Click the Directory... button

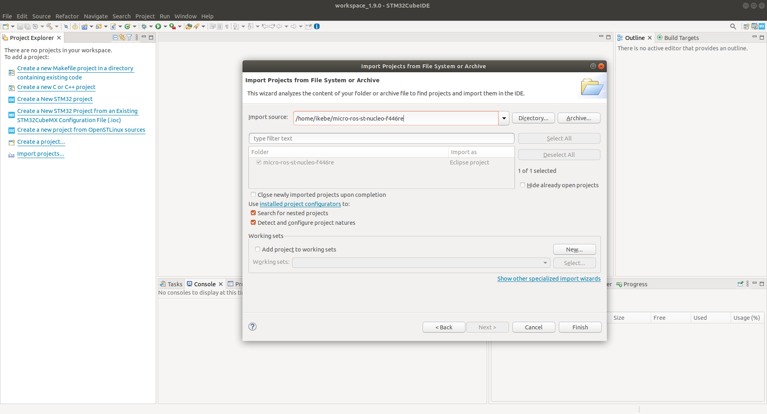click(533, 118)
